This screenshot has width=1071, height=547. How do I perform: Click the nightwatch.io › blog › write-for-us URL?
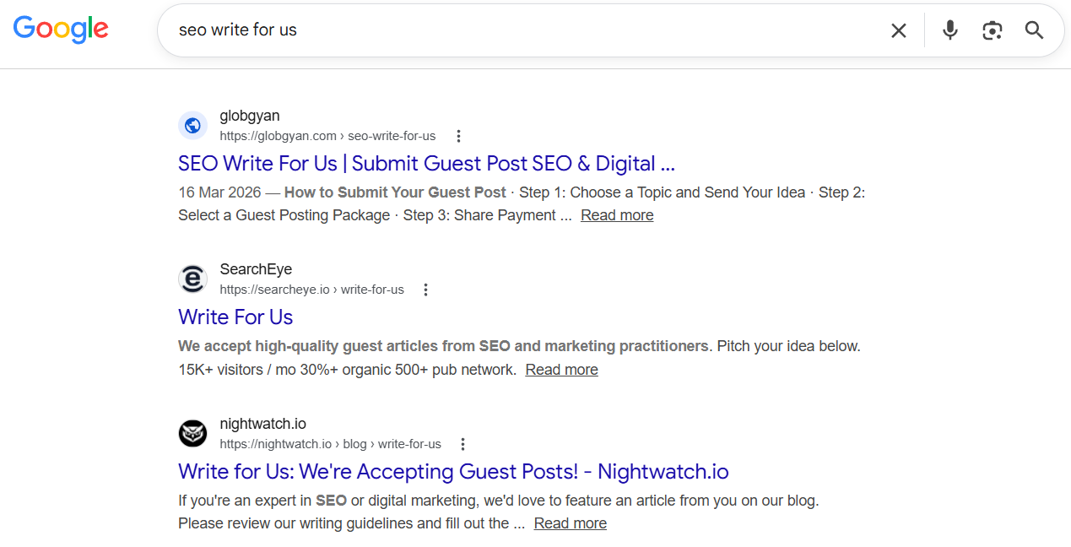[x=330, y=444]
